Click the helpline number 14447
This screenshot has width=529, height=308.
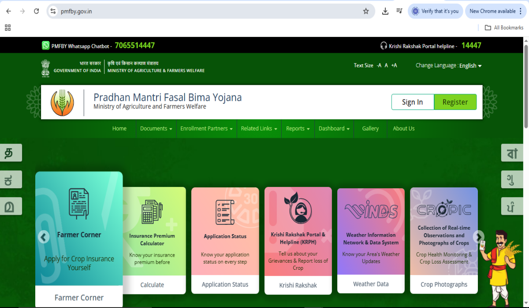(471, 45)
